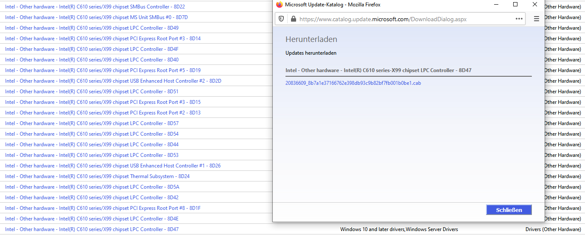Viewport: 585px width, 237px height.
Task: Open SMBus Controller - 8D22 link
Action: [x=95, y=7]
